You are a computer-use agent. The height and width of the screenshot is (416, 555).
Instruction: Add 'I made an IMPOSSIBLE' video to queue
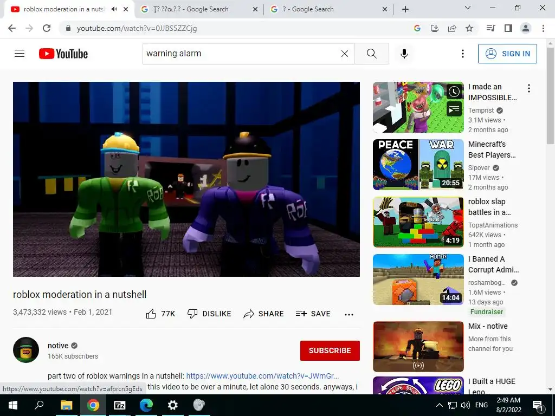click(454, 109)
